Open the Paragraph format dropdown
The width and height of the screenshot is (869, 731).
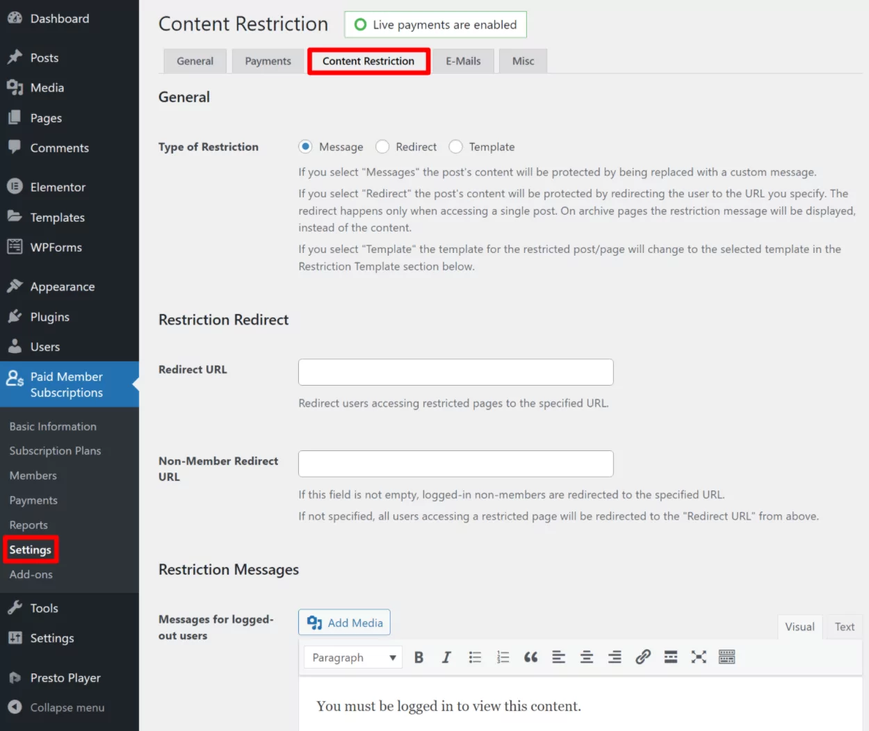353,657
